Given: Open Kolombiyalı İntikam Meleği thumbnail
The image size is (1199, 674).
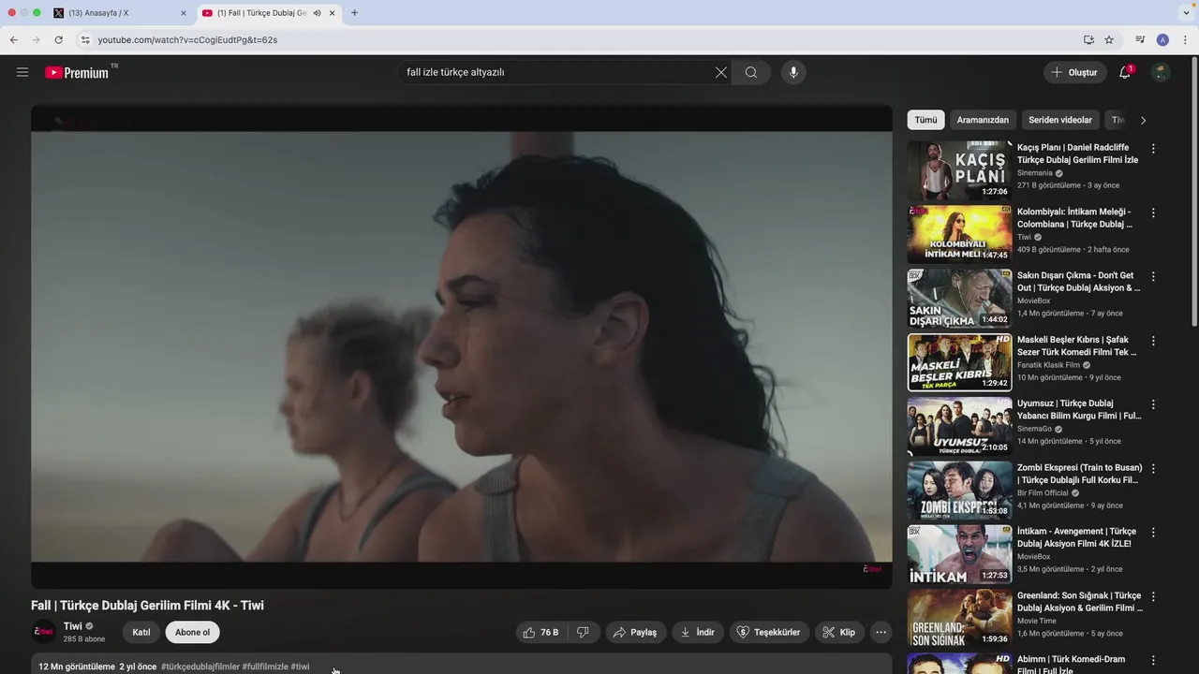Looking at the screenshot, I should click(x=959, y=234).
